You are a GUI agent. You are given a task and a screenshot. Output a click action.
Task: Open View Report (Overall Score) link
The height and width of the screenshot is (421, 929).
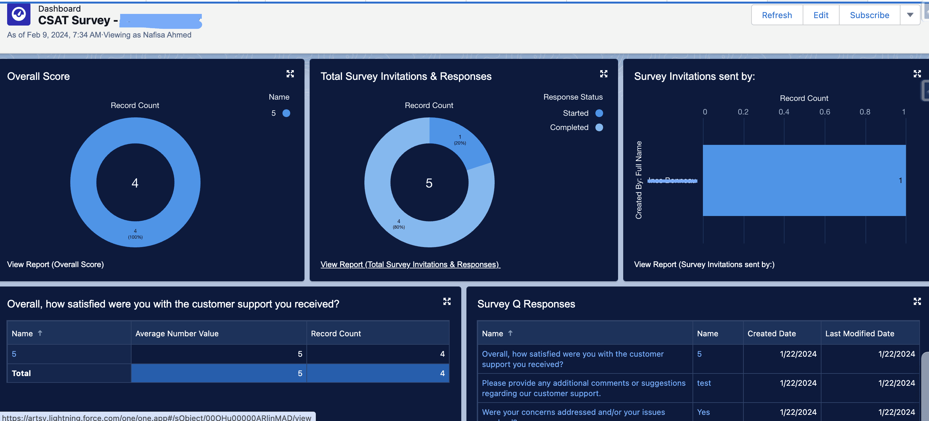[55, 264]
